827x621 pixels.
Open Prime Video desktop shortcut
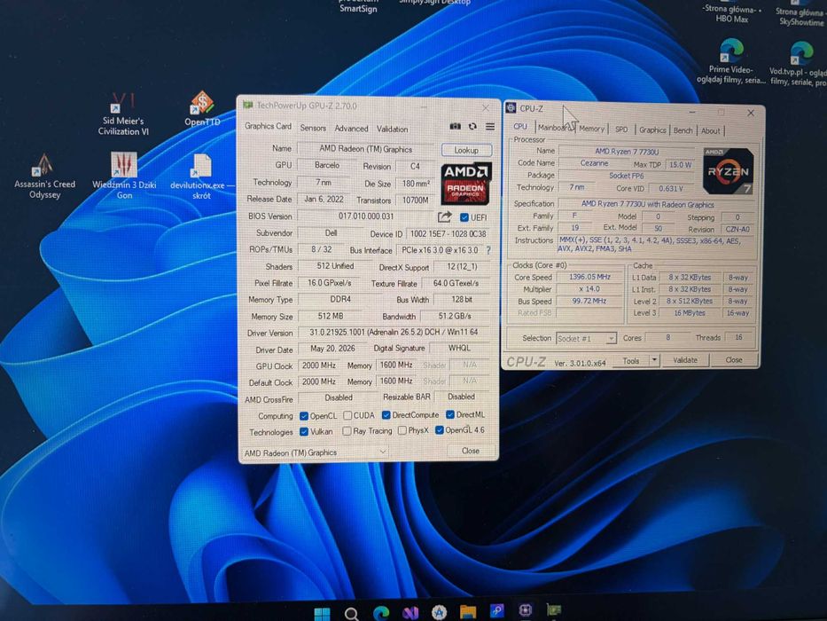[730, 60]
